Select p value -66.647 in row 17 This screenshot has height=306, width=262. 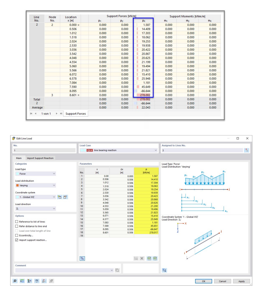pyautogui.click(x=146, y=229)
